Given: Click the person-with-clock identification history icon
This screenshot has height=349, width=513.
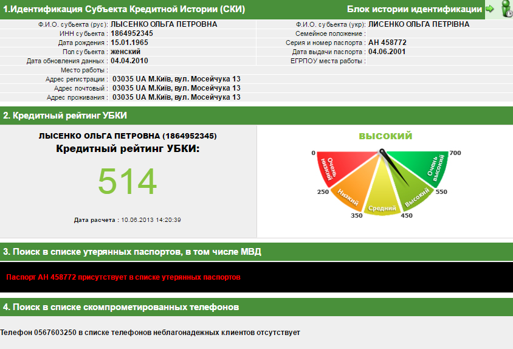Looking at the screenshot, I should pos(506,9).
